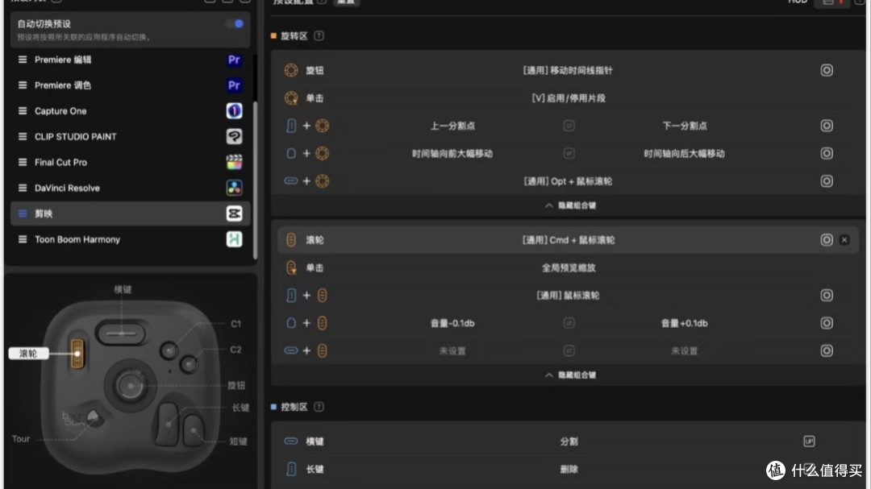This screenshot has width=871, height=489.
Task: Edit the [通用] 移动时间线指针 assignment
Action: tap(568, 71)
